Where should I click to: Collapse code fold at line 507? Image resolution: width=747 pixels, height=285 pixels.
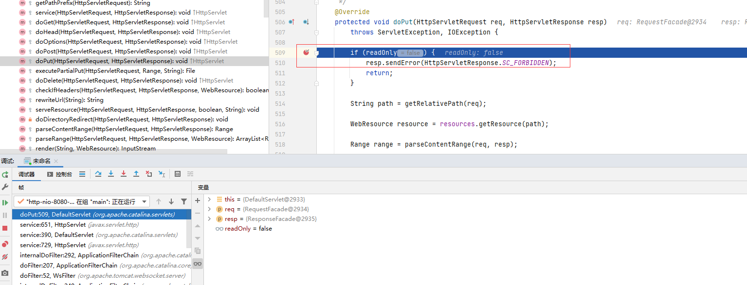pyautogui.click(x=317, y=33)
